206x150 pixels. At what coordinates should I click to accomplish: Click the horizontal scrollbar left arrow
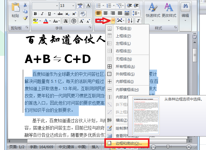[x=9, y=141]
